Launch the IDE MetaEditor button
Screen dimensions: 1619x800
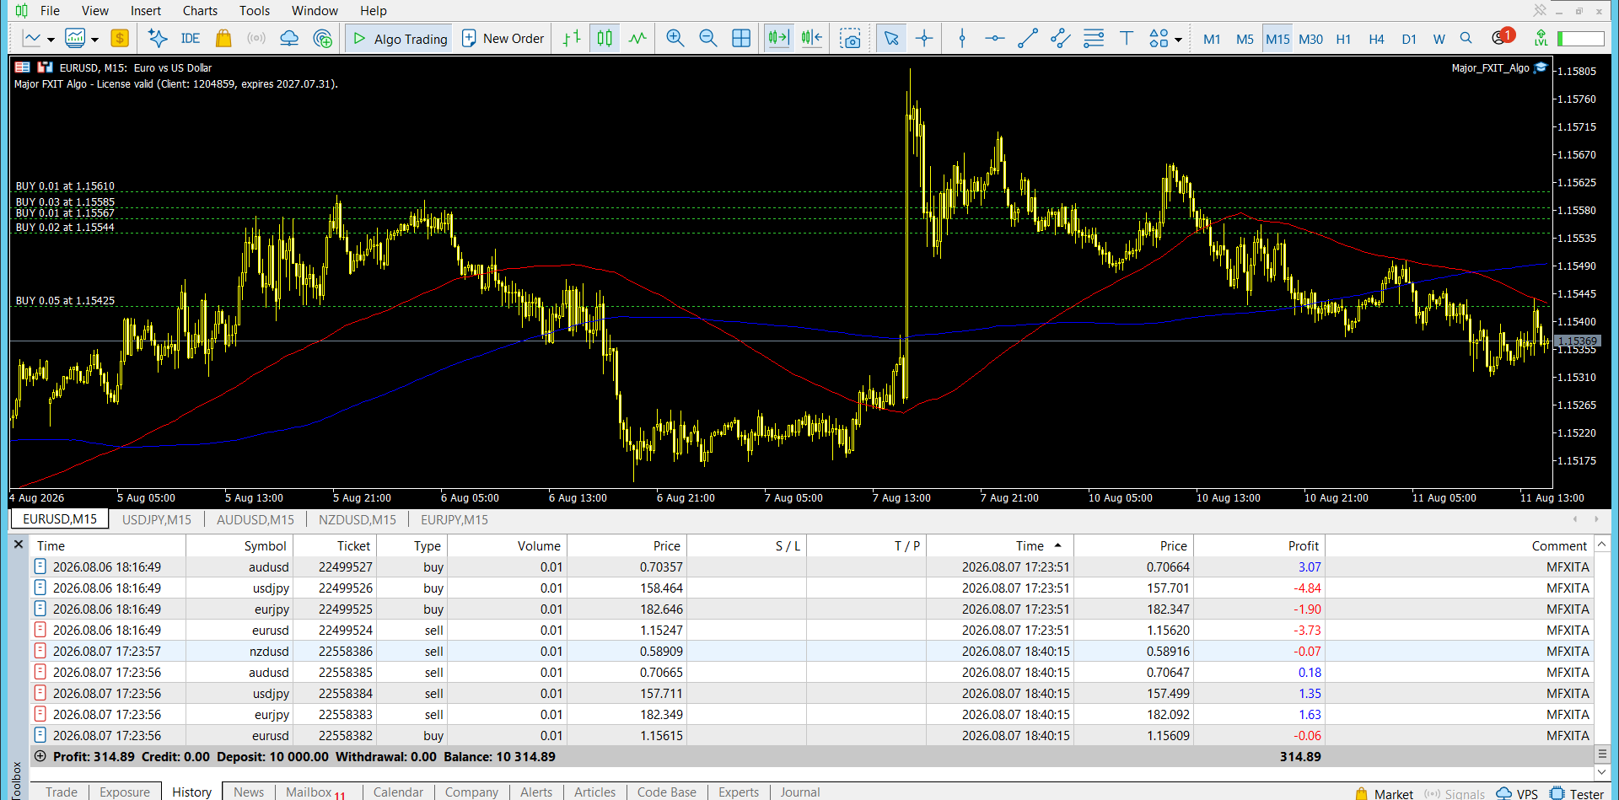(x=190, y=38)
